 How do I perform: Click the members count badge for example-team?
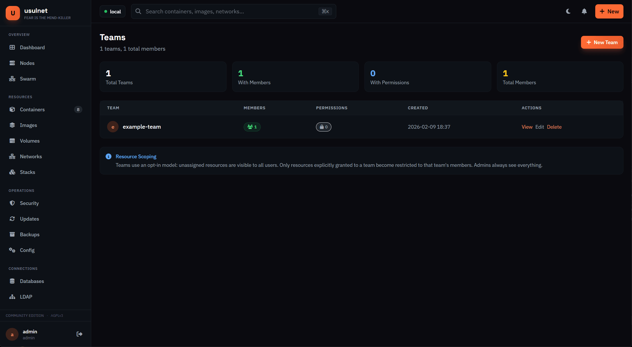pyautogui.click(x=252, y=127)
